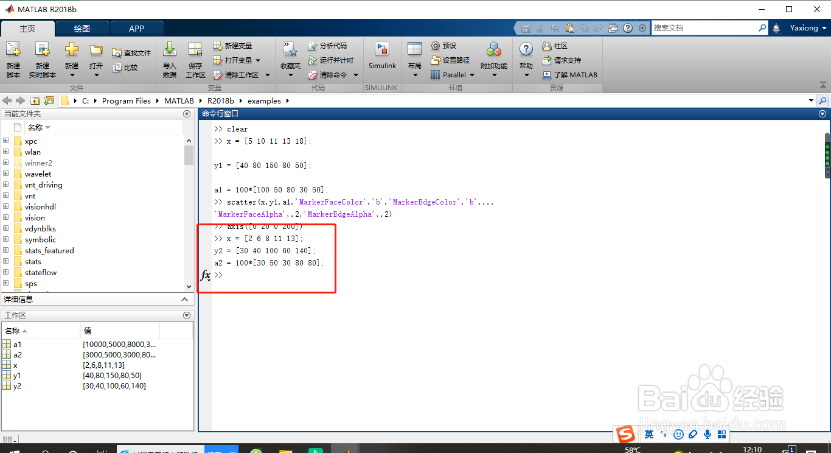The height and width of the screenshot is (453, 831).
Task: Click Import Data (导入数据) icon
Action: click(x=170, y=60)
